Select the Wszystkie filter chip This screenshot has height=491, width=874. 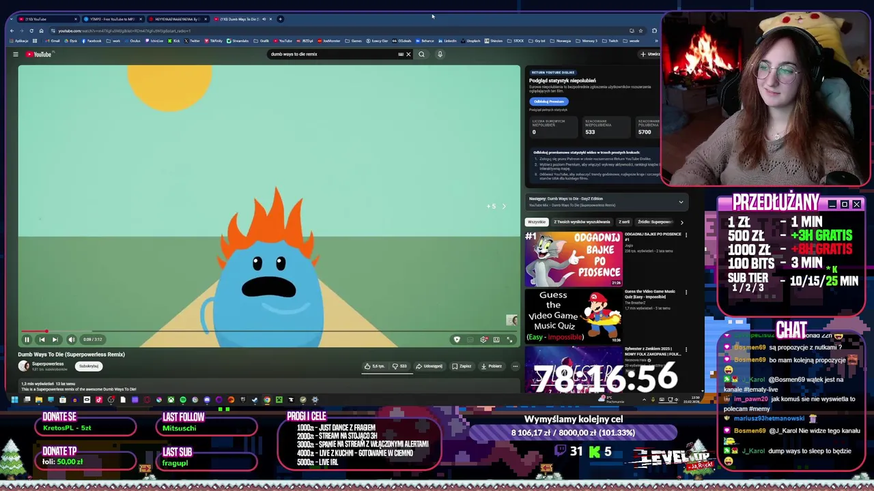(537, 222)
